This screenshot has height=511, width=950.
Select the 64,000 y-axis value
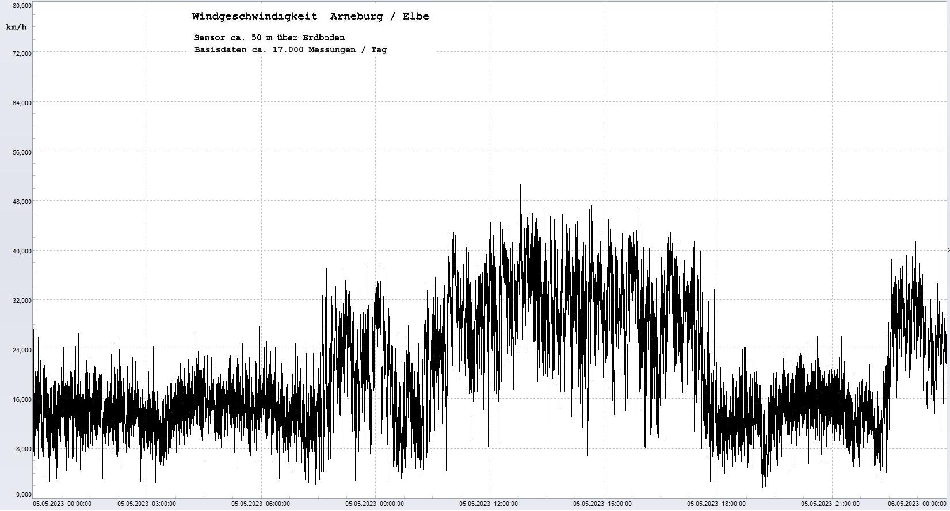[x=22, y=103]
